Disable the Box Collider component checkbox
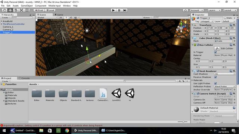239x134 pixels. pyautogui.click(x=198, y=45)
